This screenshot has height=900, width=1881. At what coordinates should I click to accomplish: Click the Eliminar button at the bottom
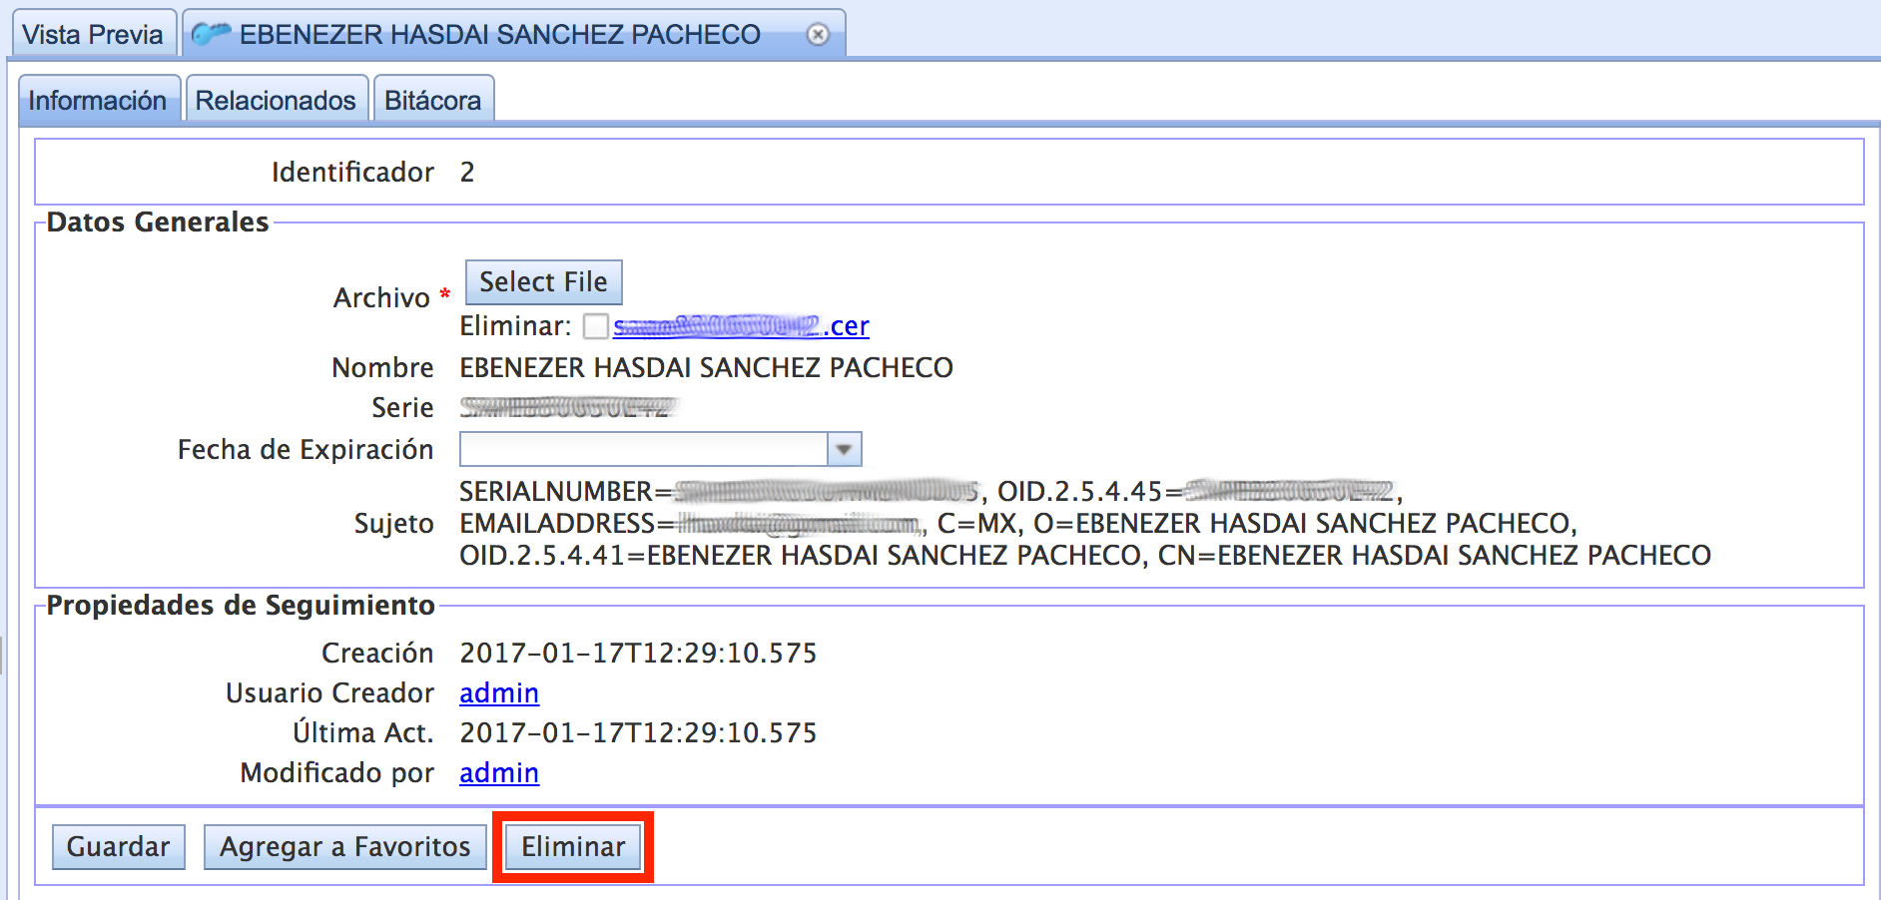pyautogui.click(x=573, y=847)
